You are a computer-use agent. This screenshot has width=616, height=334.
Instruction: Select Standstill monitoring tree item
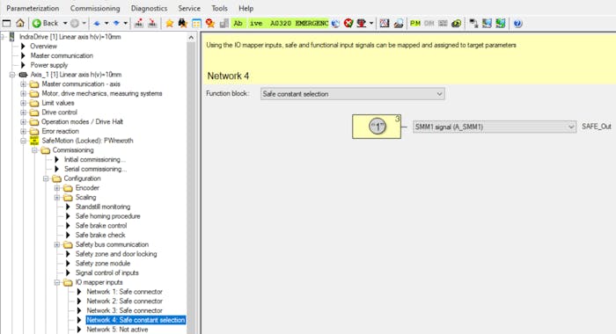[x=103, y=207]
